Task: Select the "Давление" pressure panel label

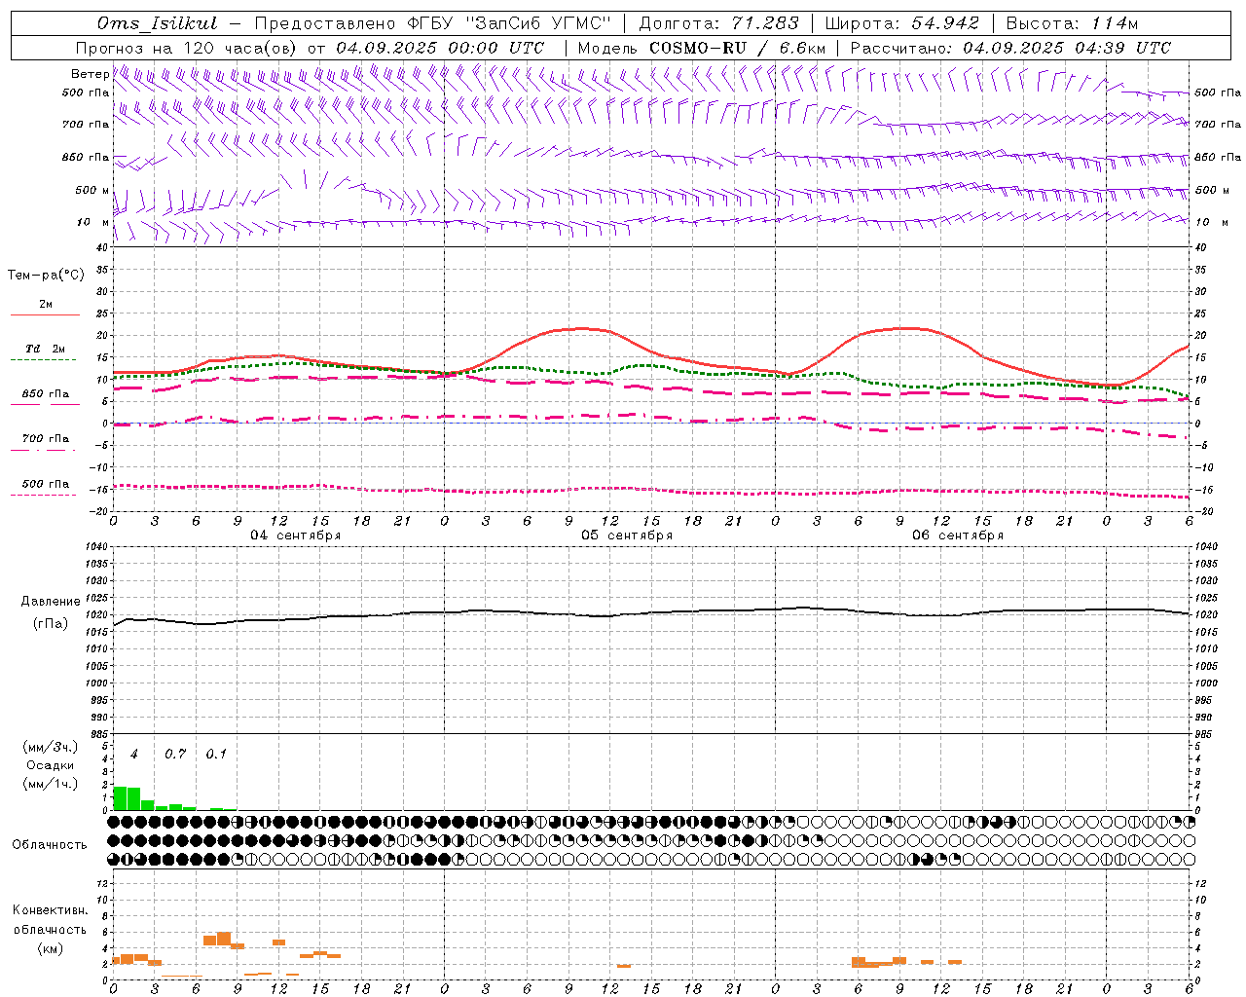Action: pyautogui.click(x=51, y=602)
